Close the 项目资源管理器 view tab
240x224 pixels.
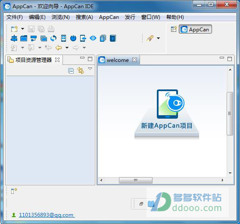tap(57, 60)
